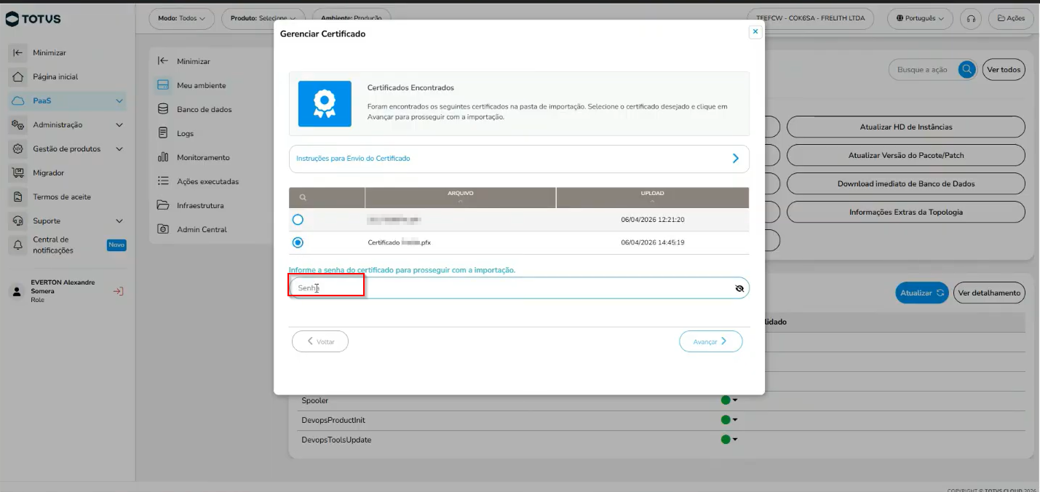
Task: Sort by the UPLOAD column header
Action: pos(653,197)
